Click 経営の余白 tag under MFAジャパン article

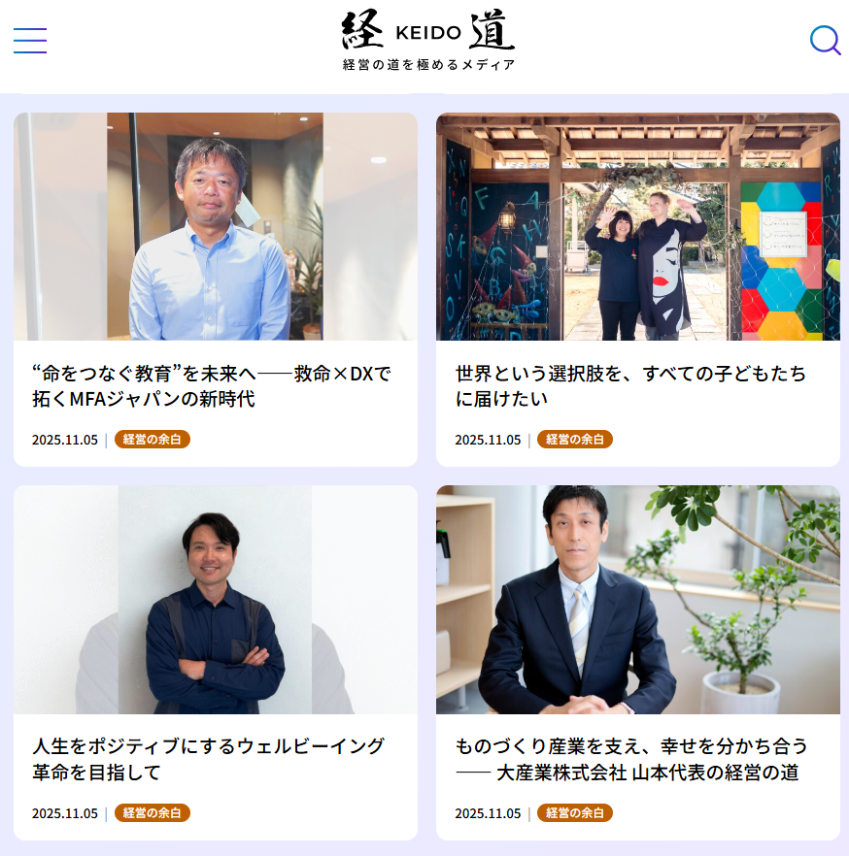coord(152,440)
